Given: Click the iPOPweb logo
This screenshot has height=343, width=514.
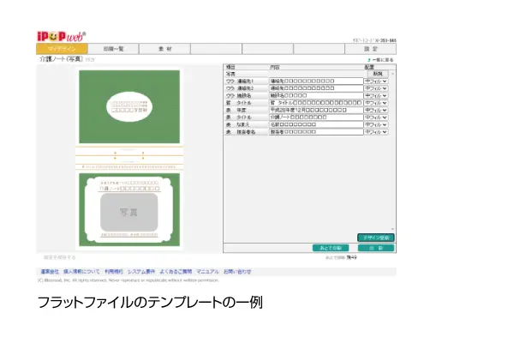Looking at the screenshot, I should (x=62, y=36).
